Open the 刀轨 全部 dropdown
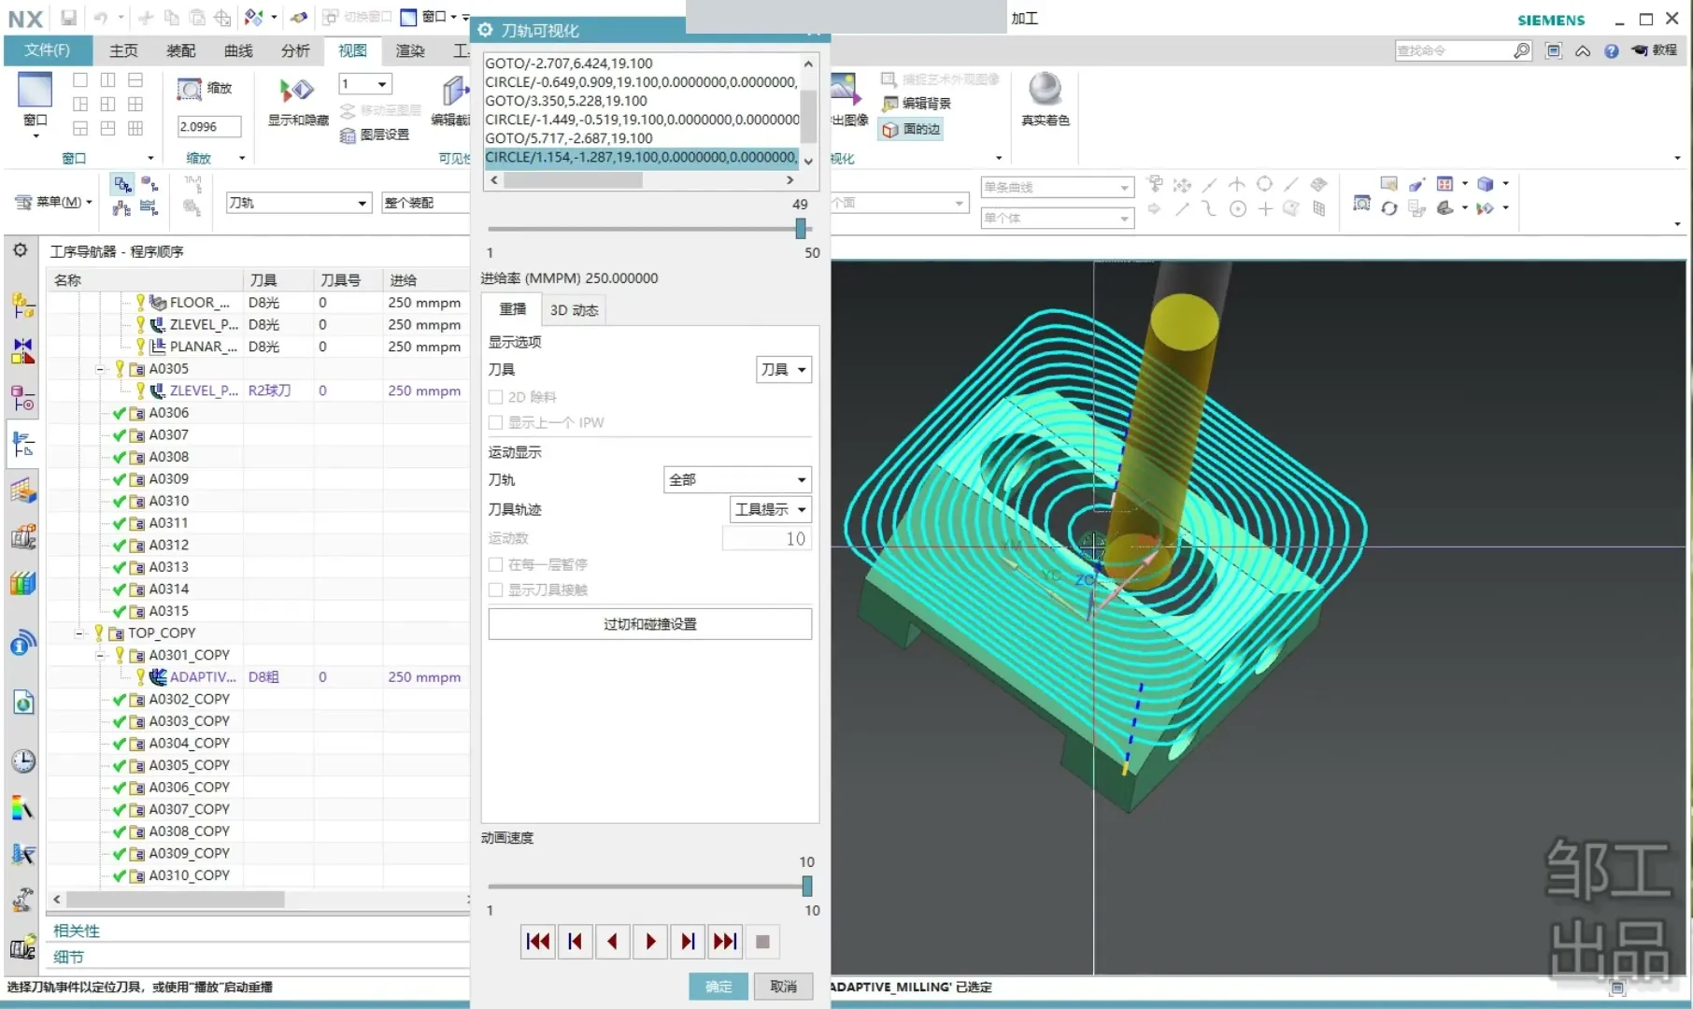 [x=736, y=479]
